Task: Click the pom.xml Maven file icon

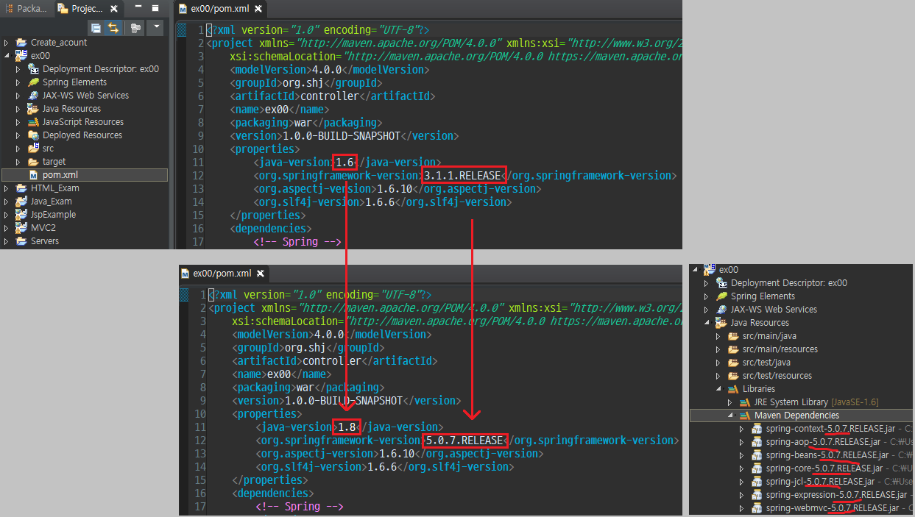Action: (x=33, y=175)
